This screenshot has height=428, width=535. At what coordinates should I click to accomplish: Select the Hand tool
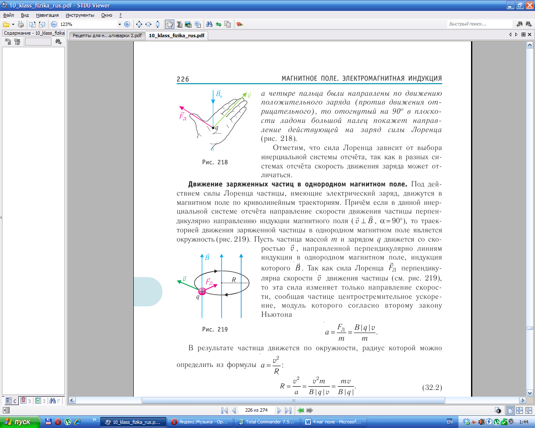click(x=170, y=24)
